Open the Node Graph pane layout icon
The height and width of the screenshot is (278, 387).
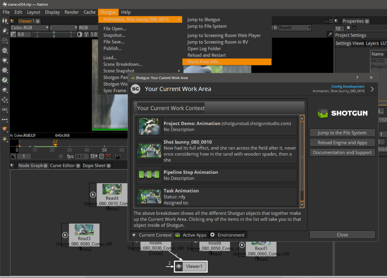tap(12, 165)
